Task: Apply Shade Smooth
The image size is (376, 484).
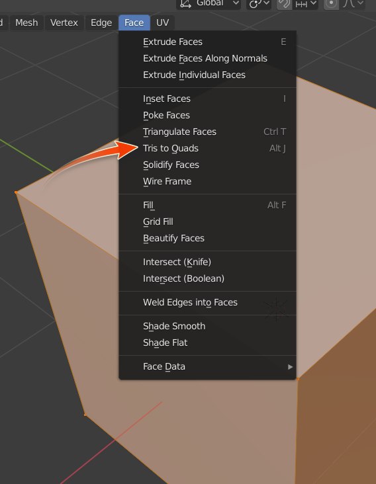Action: [x=207, y=326]
